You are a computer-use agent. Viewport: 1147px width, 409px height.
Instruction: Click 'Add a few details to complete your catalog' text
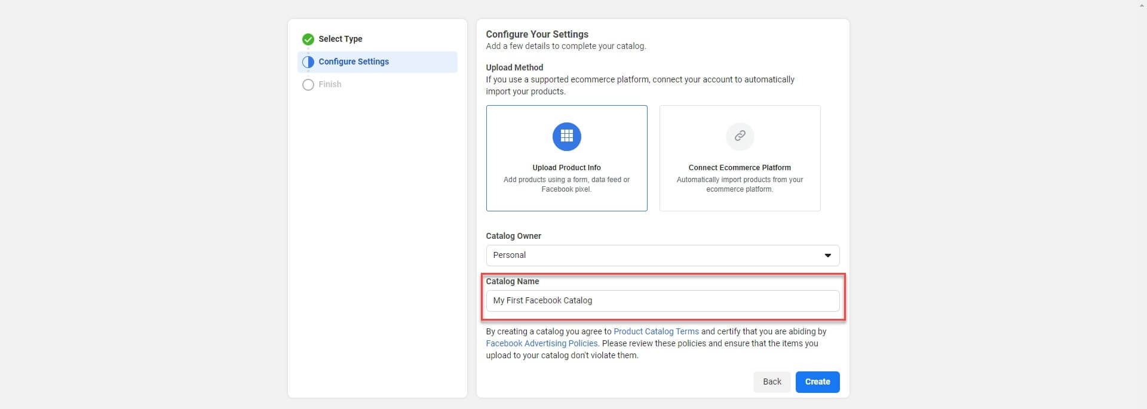click(x=566, y=46)
